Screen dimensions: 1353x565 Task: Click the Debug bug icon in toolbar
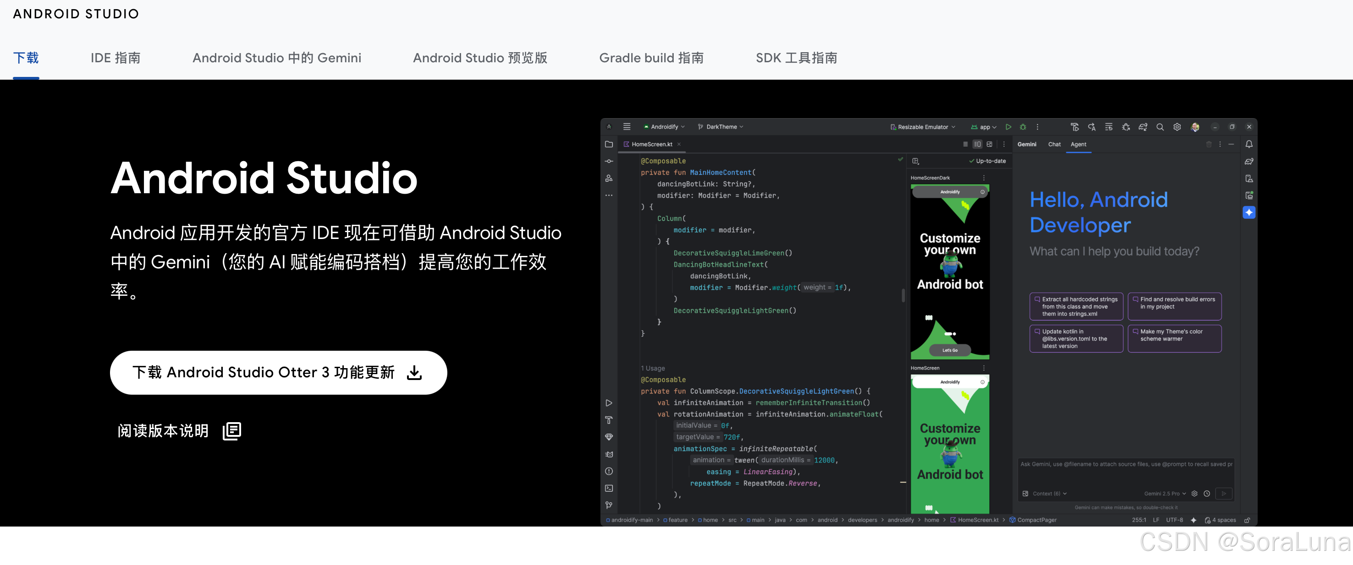point(1023,127)
